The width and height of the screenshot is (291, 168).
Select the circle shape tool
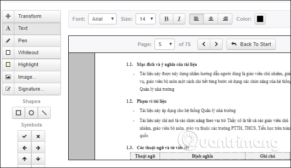pyautogui.click(x=31, y=113)
